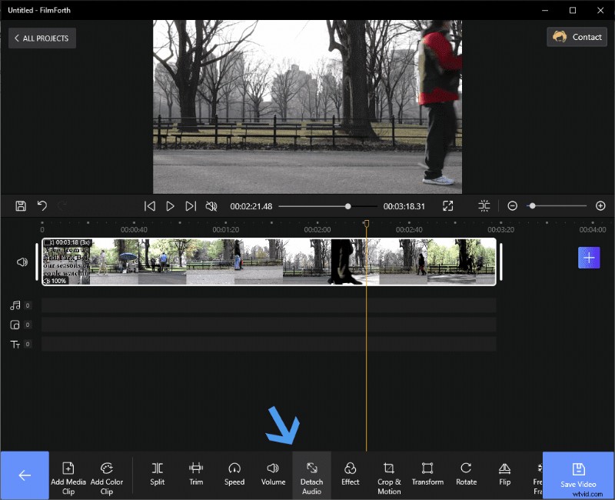Open the Speed adjustment tool

[234, 475]
